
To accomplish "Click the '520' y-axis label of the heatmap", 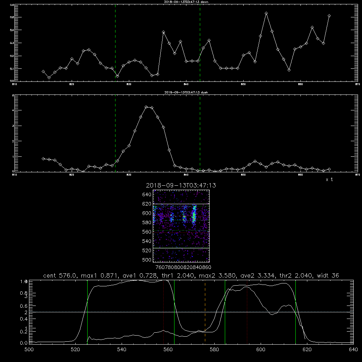I will [x=147, y=251].
